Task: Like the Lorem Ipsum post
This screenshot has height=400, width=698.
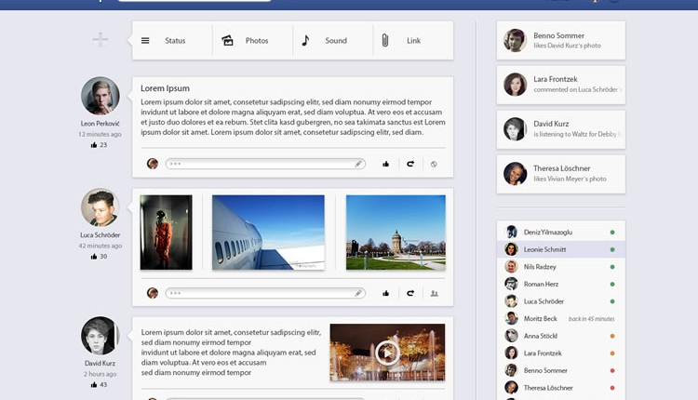Action: (385, 164)
